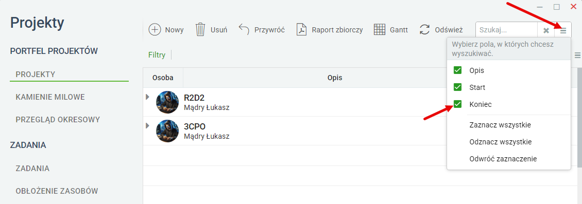Click the ZADANIA section heading

(28, 145)
